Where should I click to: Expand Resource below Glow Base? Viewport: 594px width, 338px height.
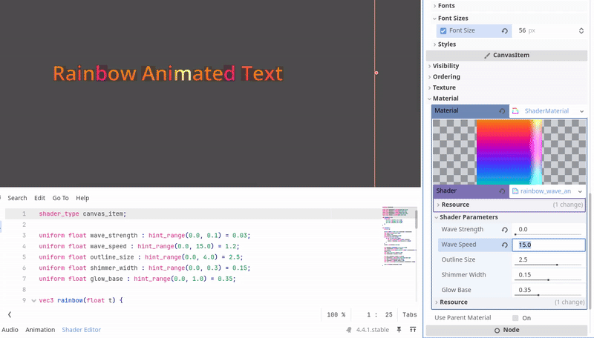pos(509,302)
